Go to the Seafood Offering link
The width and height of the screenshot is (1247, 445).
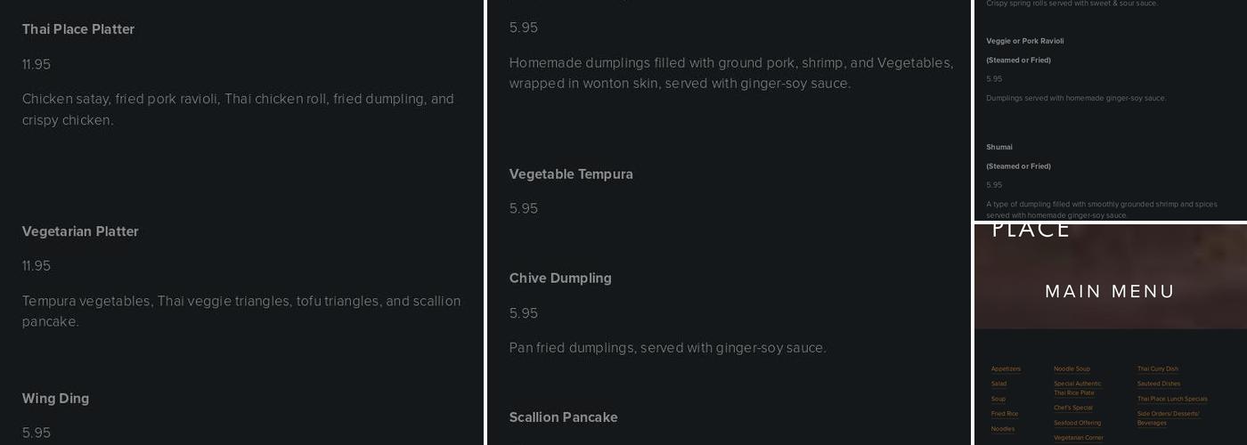(1077, 423)
